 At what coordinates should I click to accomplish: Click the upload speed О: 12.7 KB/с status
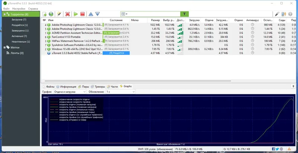237,149
